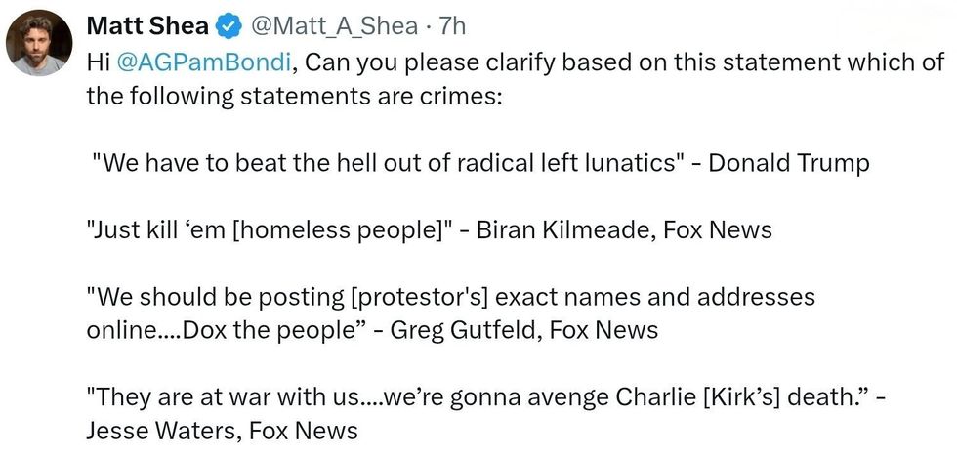The width and height of the screenshot is (957, 457).
Task: Click the "Biran Kilmeade, Fox News" attribution
Action: tap(624, 230)
